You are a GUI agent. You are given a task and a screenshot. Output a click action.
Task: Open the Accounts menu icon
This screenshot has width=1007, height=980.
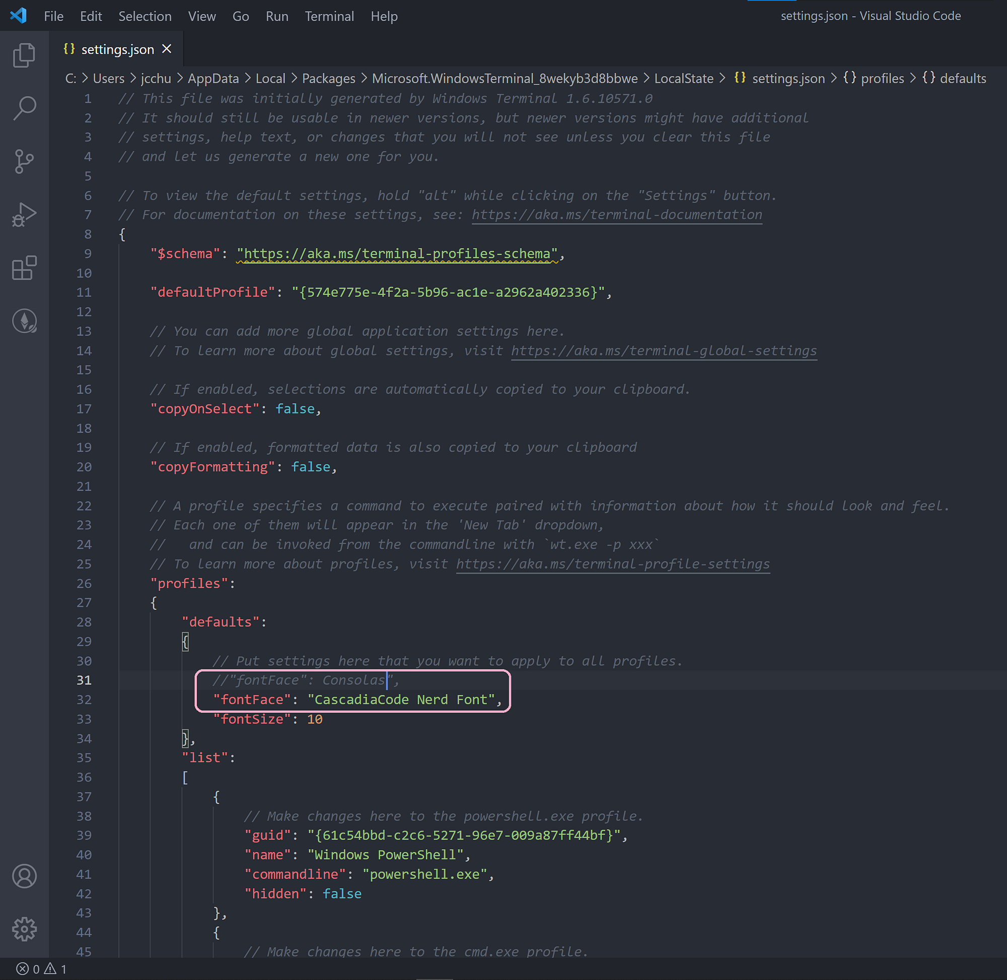pyautogui.click(x=24, y=876)
